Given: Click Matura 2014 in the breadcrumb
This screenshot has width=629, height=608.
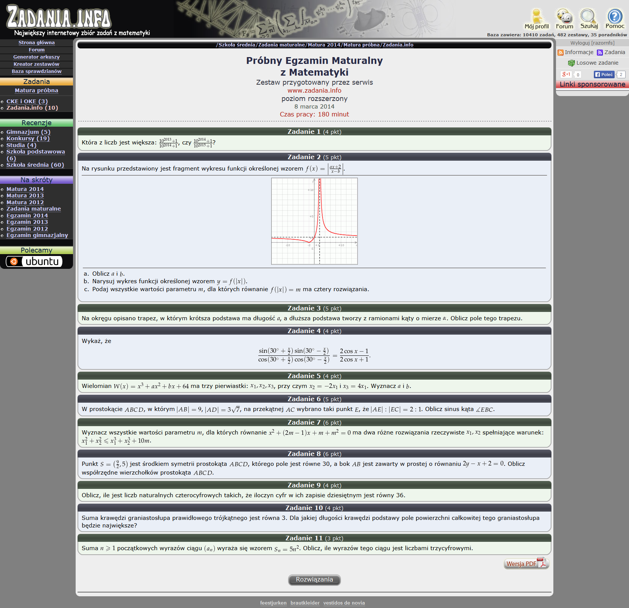Looking at the screenshot, I should coord(324,45).
